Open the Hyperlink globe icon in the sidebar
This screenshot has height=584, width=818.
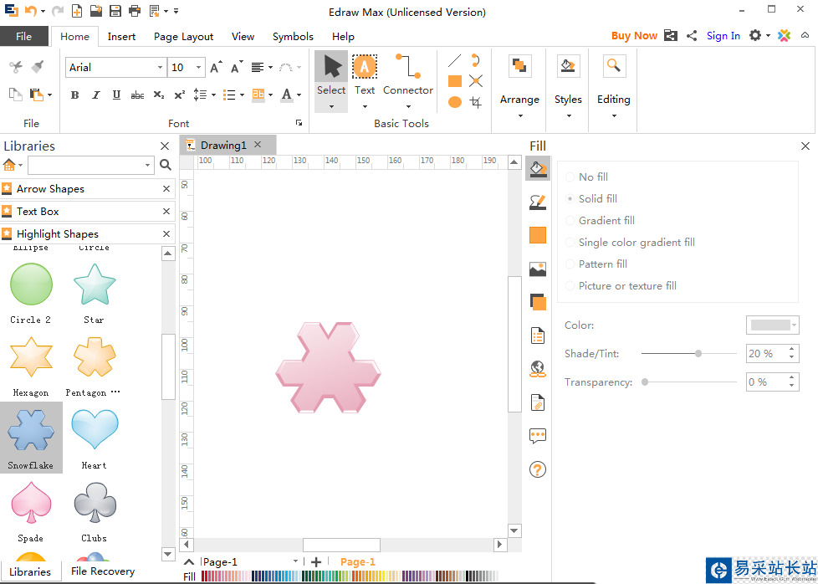click(x=537, y=369)
